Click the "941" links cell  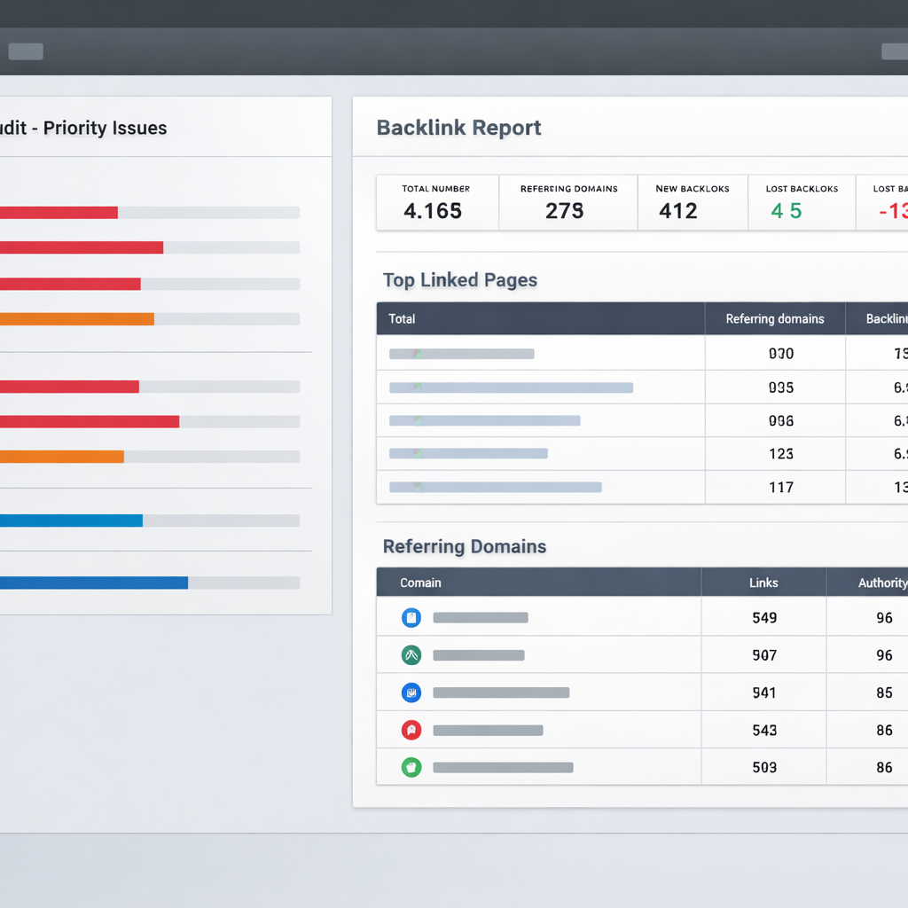764,693
